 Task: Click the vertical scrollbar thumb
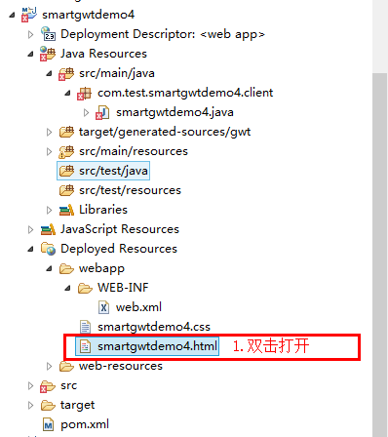379,255
